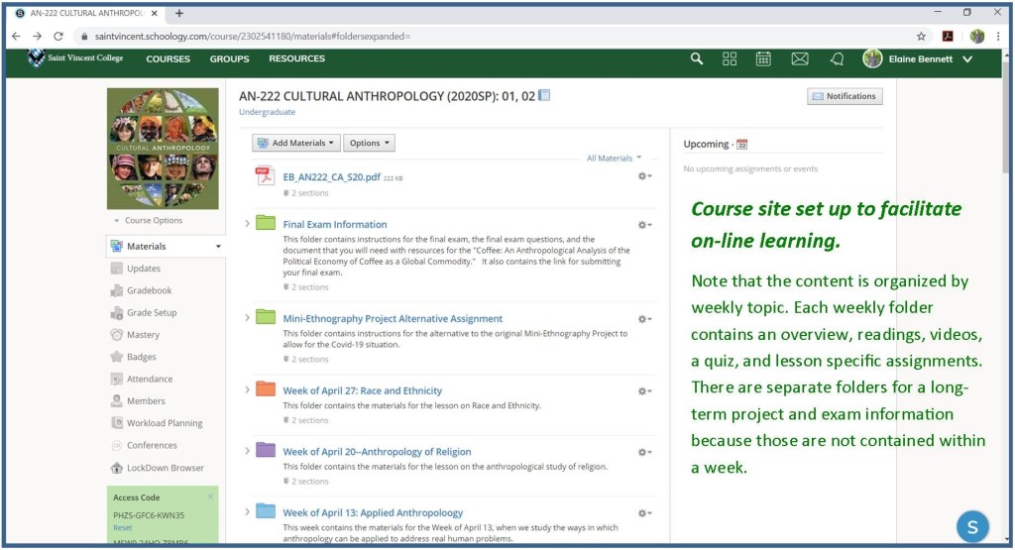
Task: Click the Notifications button
Action: [844, 96]
